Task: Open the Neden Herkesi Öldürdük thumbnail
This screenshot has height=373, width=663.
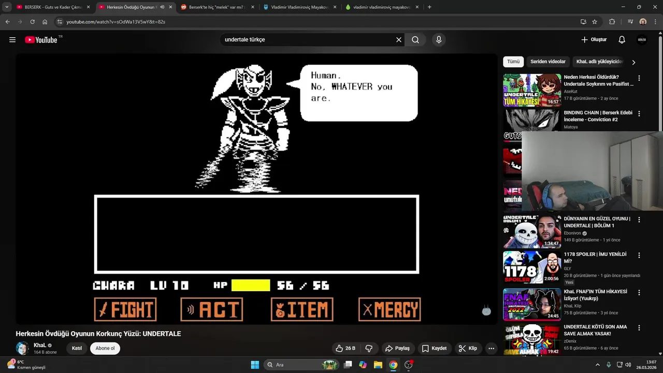Action: click(532, 90)
